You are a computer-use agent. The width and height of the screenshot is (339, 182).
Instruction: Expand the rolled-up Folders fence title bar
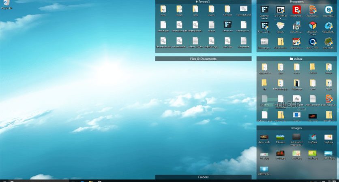click(x=203, y=177)
